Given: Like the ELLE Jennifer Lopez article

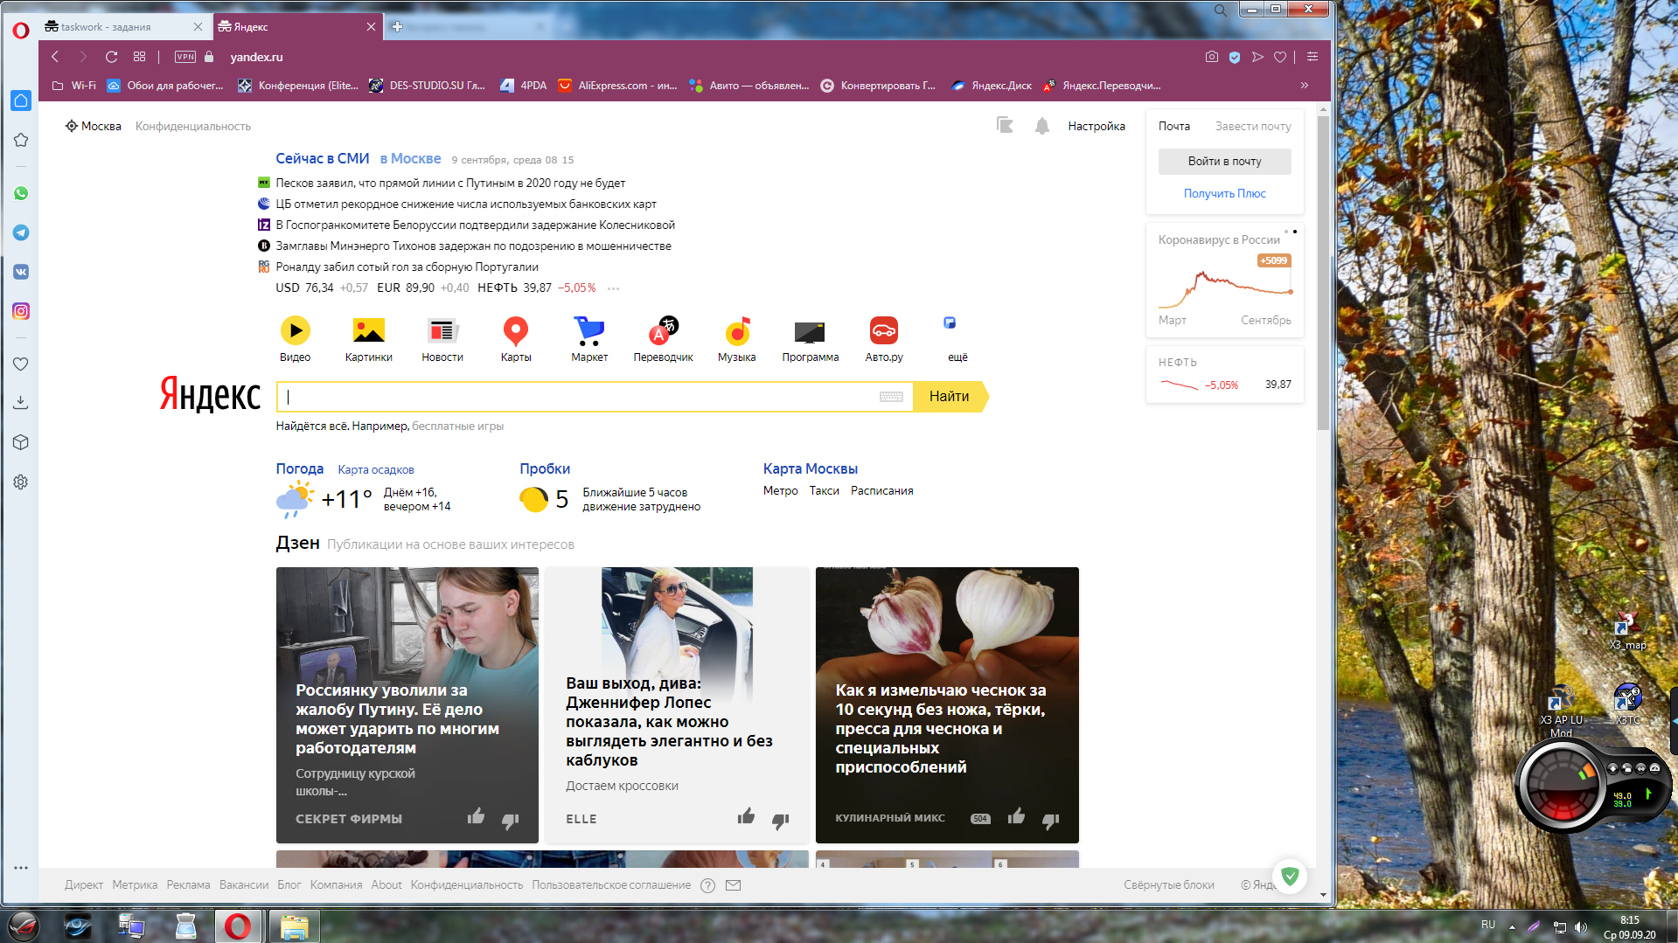Looking at the screenshot, I should [746, 816].
